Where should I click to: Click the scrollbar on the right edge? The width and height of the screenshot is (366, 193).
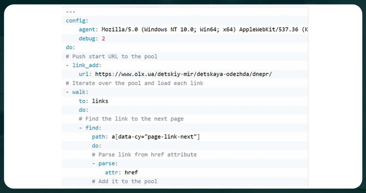click(x=307, y=91)
